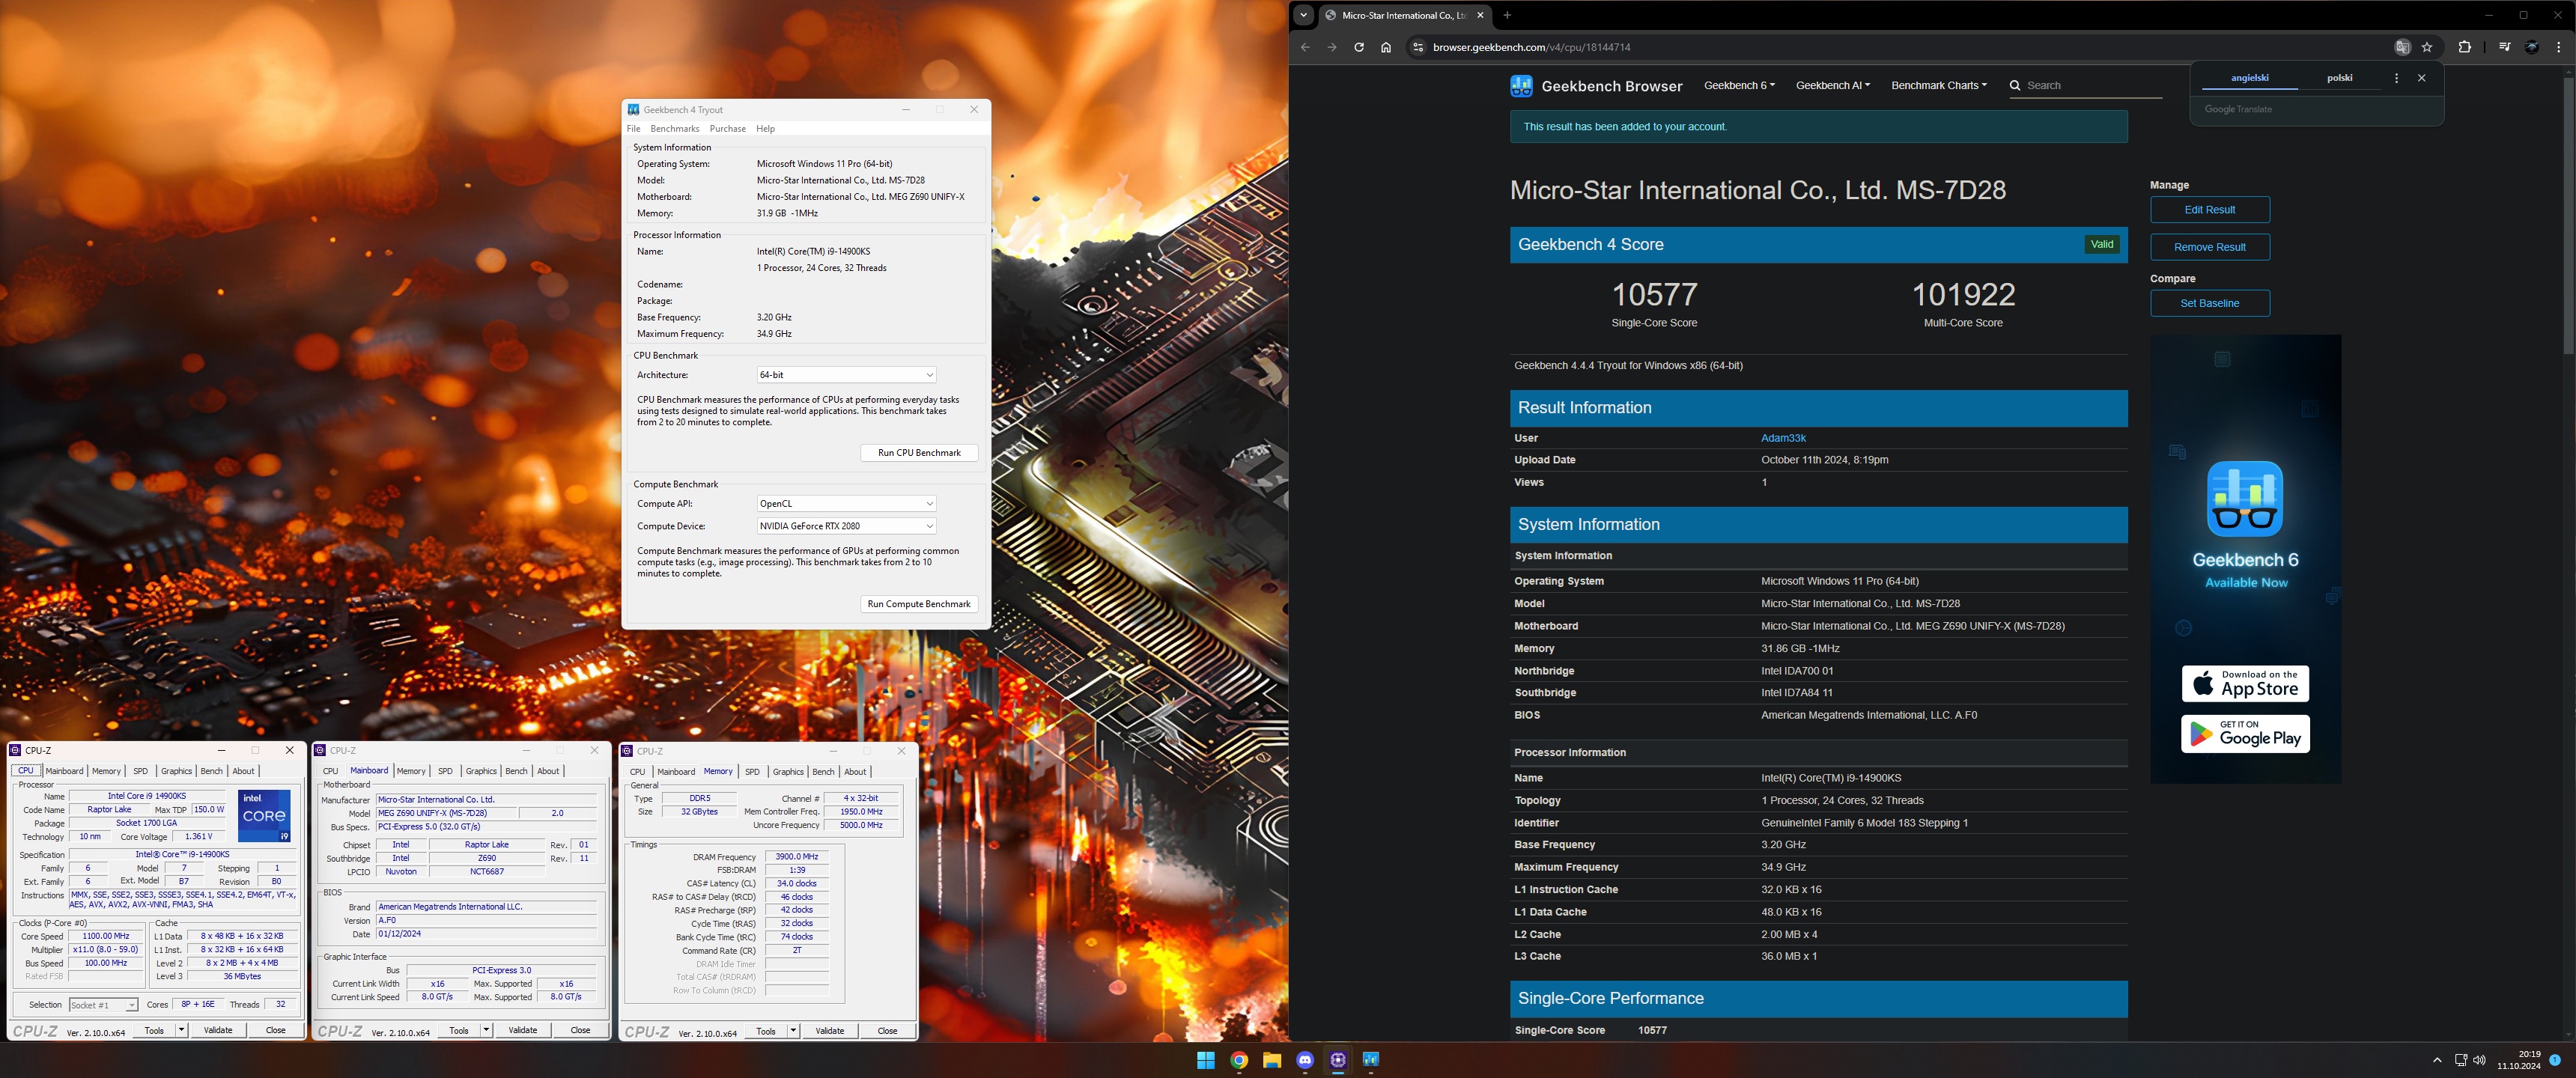The width and height of the screenshot is (2576, 1078).
Task: Open CPU-Z from the taskbar
Action: coord(1338,1060)
